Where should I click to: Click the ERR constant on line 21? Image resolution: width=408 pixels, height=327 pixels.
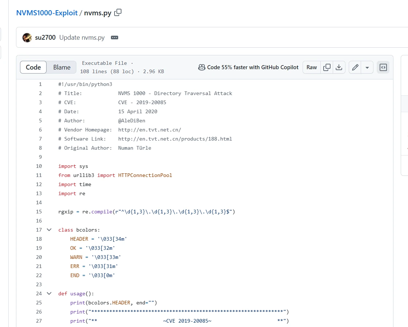click(75, 266)
